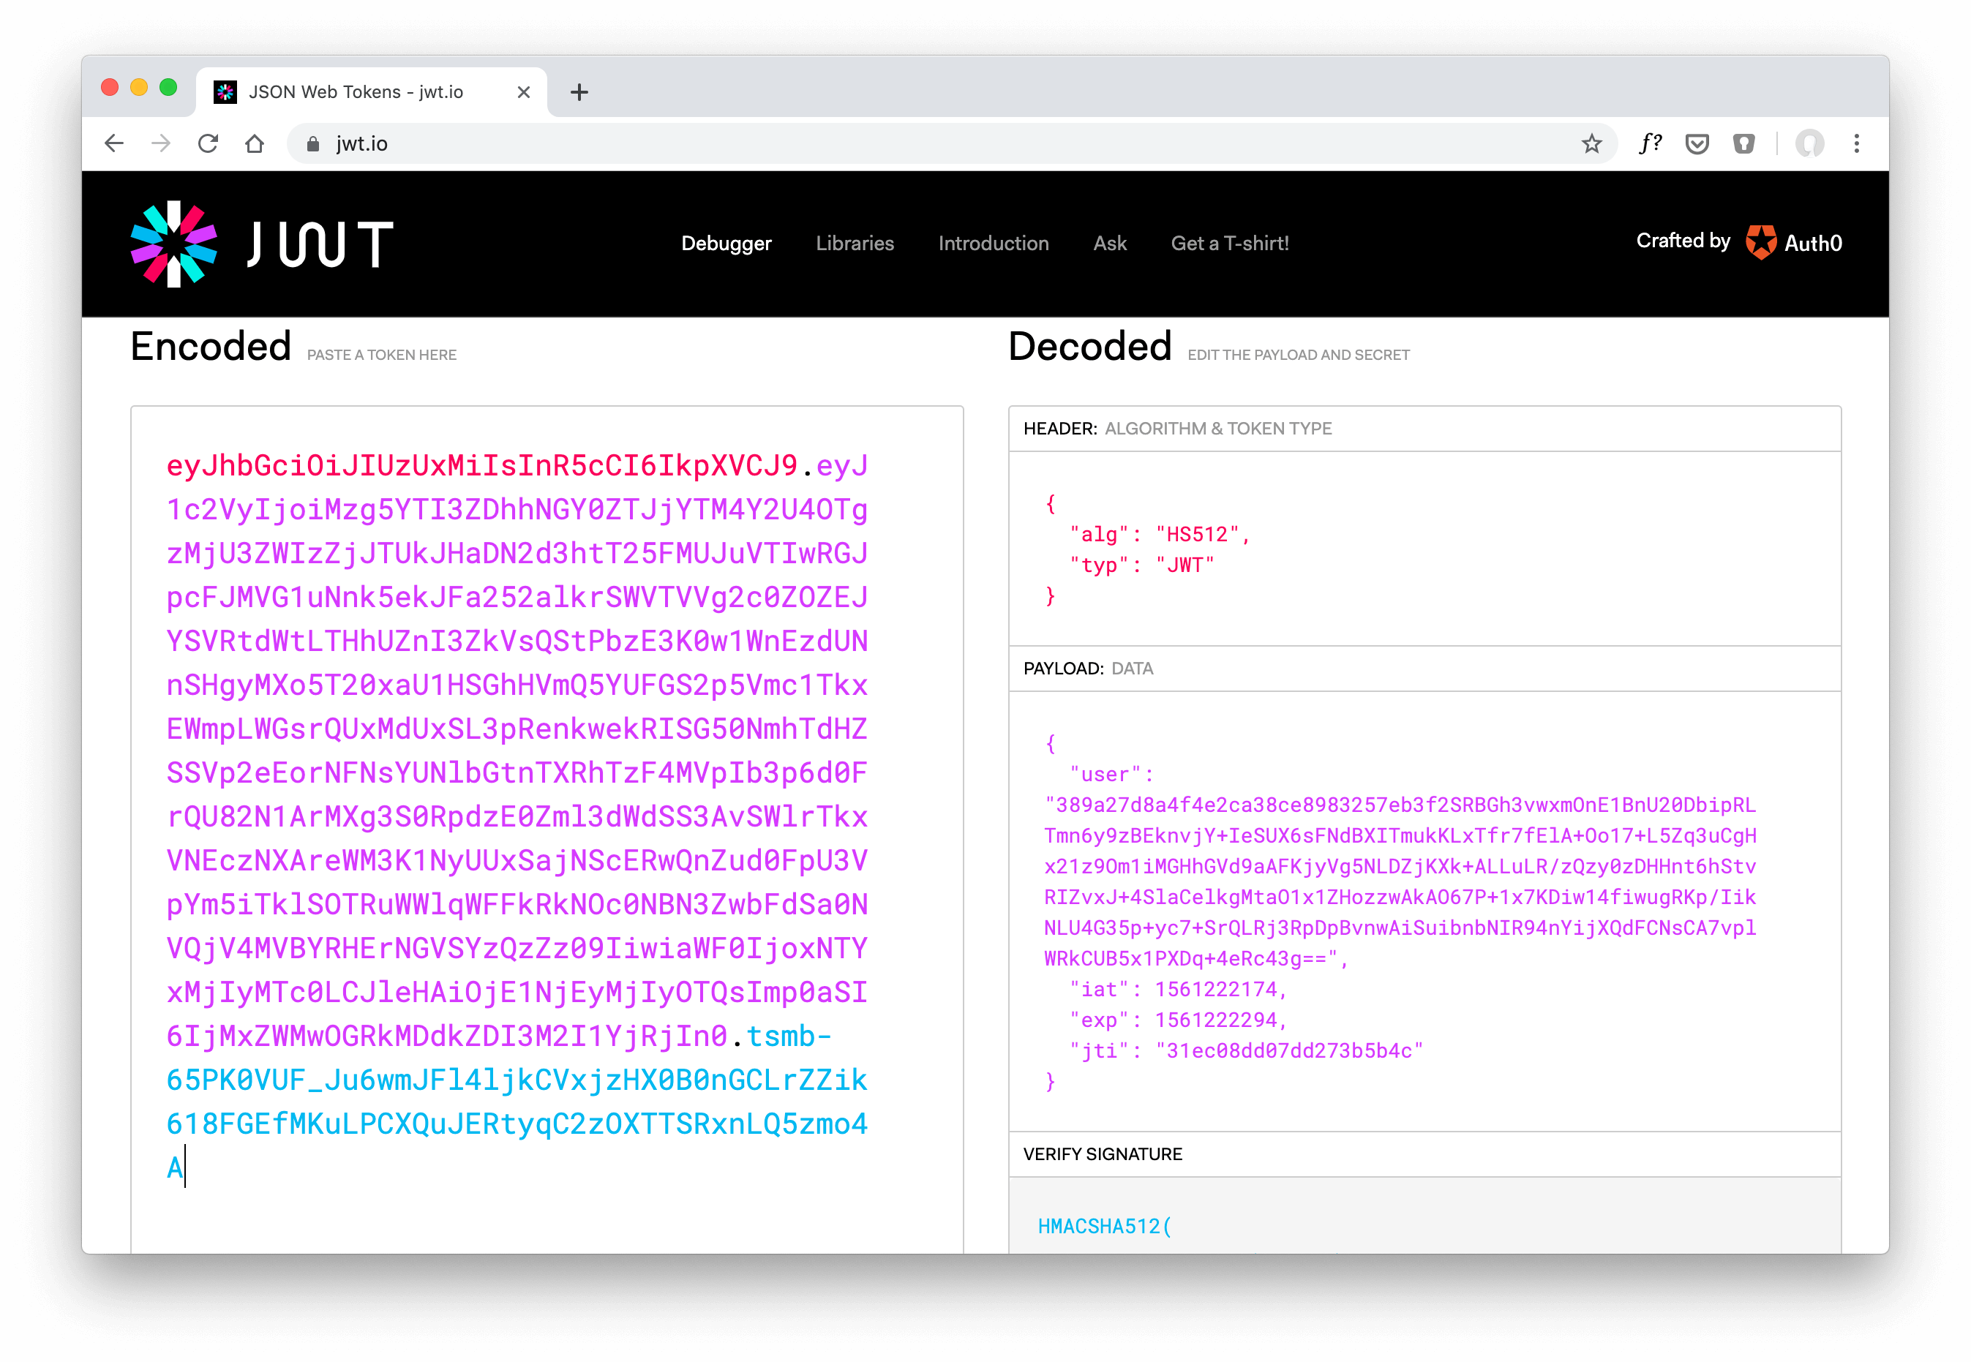Click the Ask nav link
The height and width of the screenshot is (1362, 1971).
(x=1110, y=243)
